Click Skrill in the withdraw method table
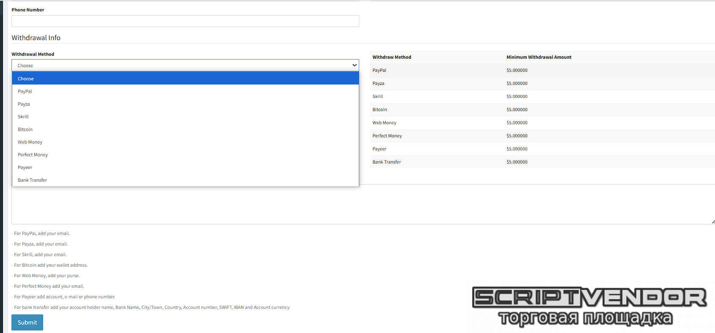 coord(377,96)
